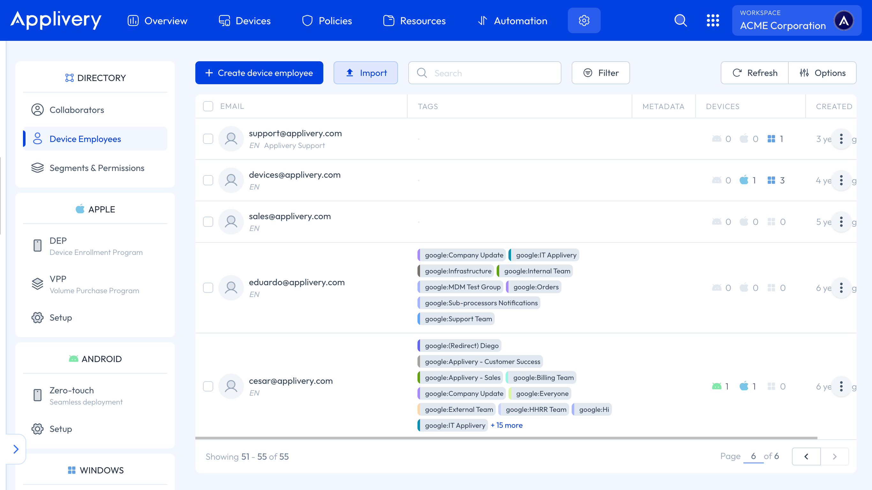The image size is (872, 490).
Task: Click the ACME Corporation workspace avatar
Action: (844, 21)
